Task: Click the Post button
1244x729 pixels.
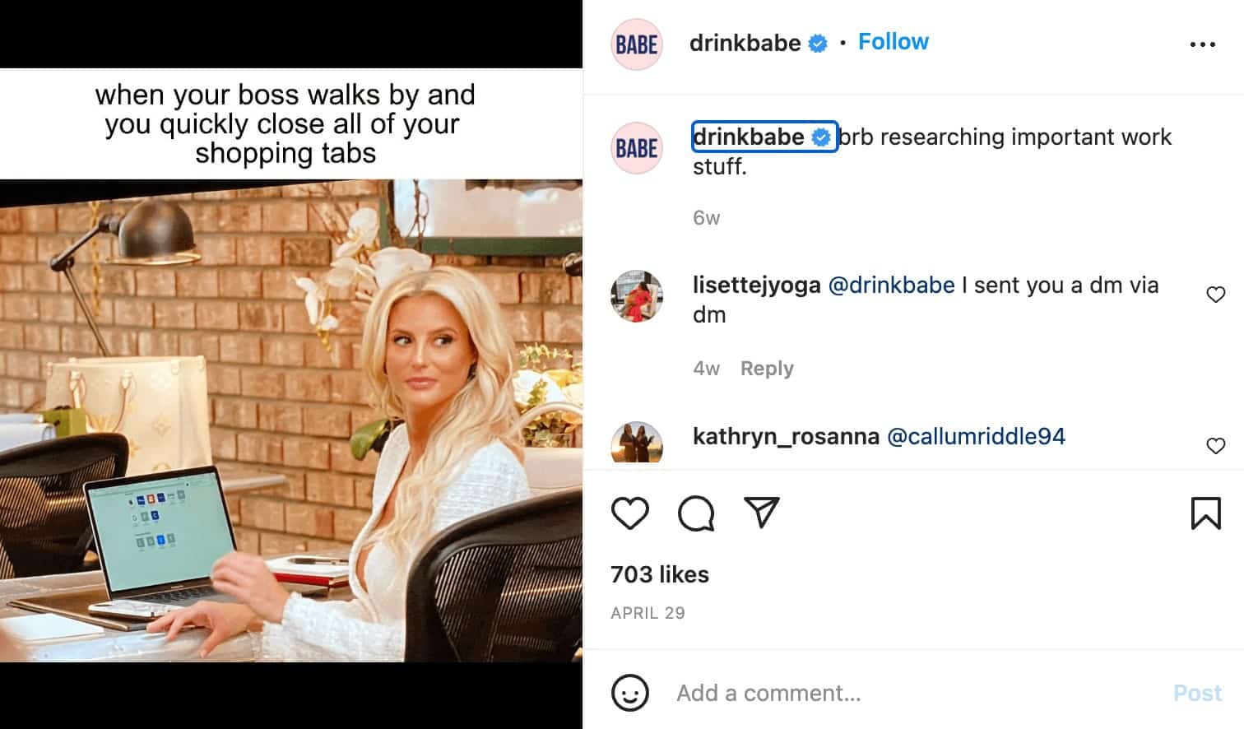Action: tap(1197, 693)
